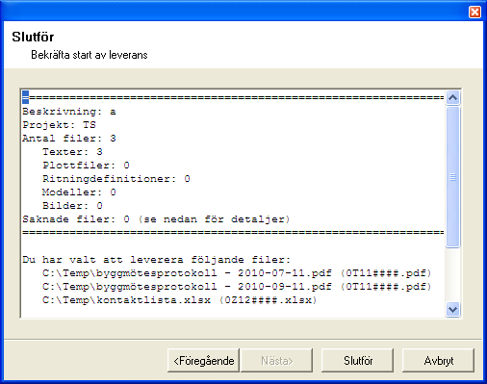This screenshot has width=487, height=384.
Task: Click the Ritningdefinitioner: 0 line
Action: coord(116,179)
